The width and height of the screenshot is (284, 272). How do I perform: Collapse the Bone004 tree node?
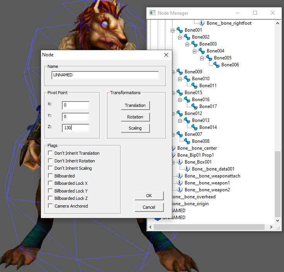pyautogui.click(x=194, y=51)
